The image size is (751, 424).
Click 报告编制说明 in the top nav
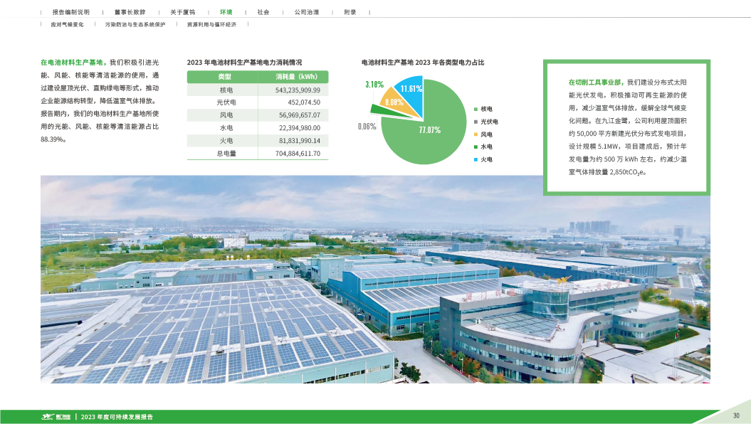click(71, 13)
